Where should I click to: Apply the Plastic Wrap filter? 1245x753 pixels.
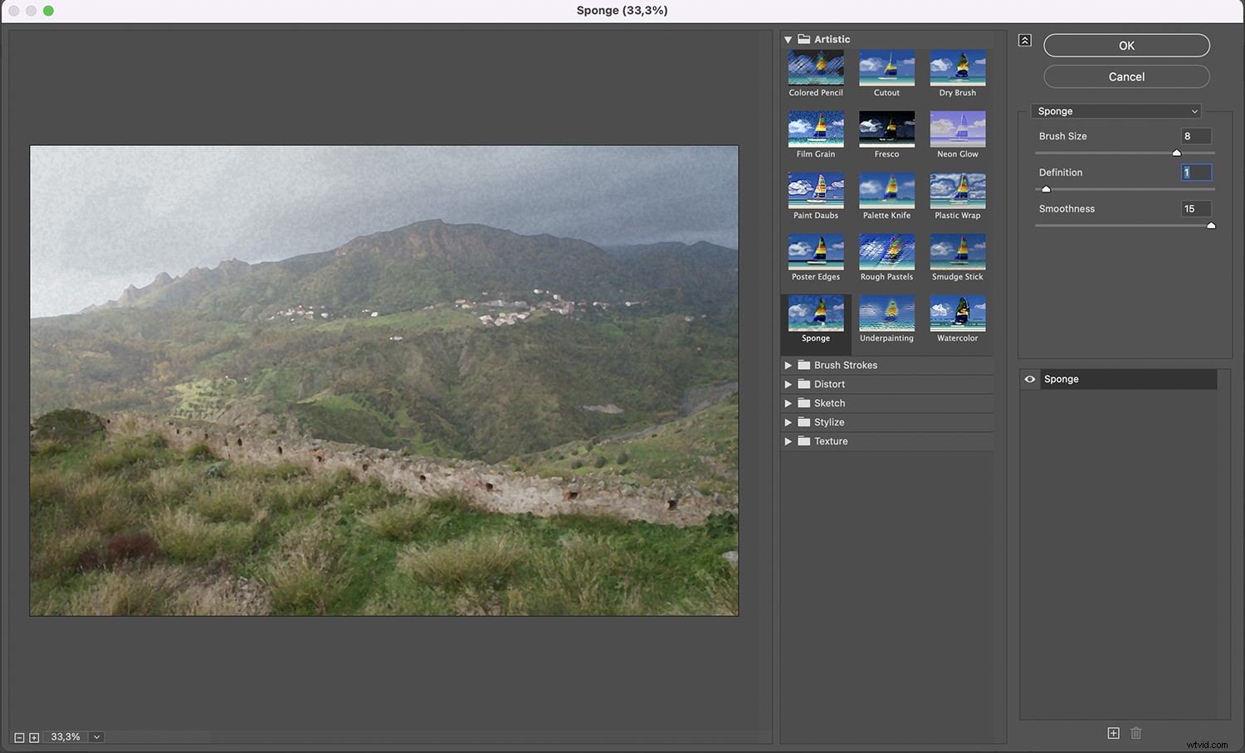click(x=957, y=191)
